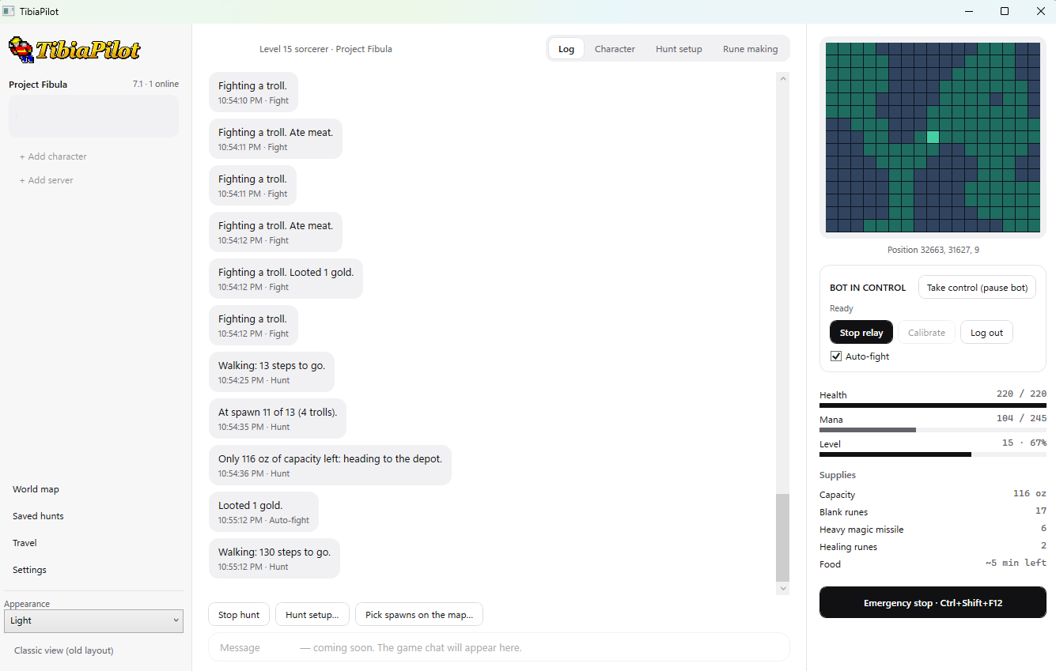Click the Mana progress bar

point(933,430)
